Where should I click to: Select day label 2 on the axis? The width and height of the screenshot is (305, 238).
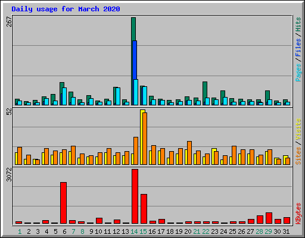29,231
